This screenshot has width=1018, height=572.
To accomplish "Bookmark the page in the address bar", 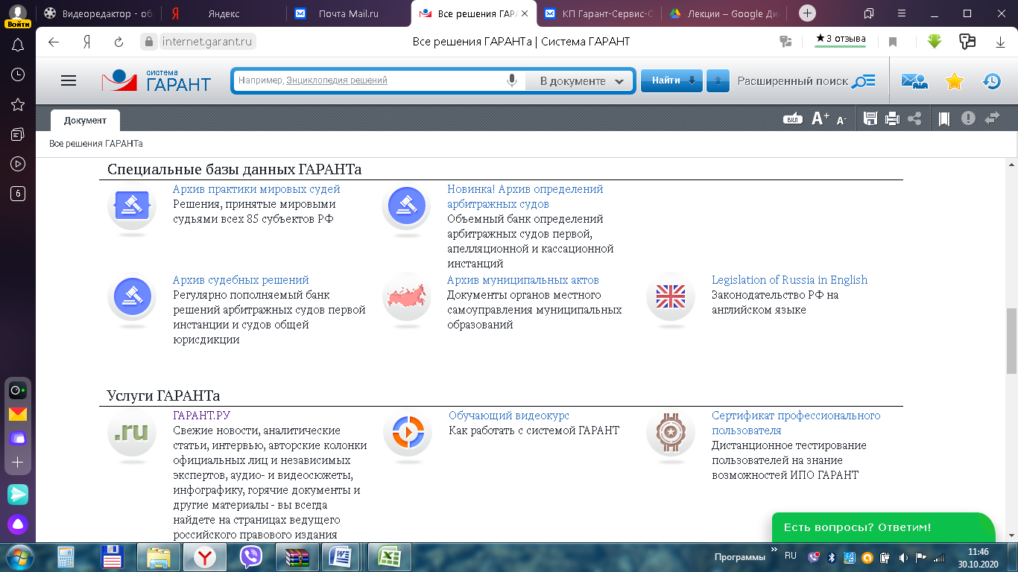I will (x=893, y=42).
